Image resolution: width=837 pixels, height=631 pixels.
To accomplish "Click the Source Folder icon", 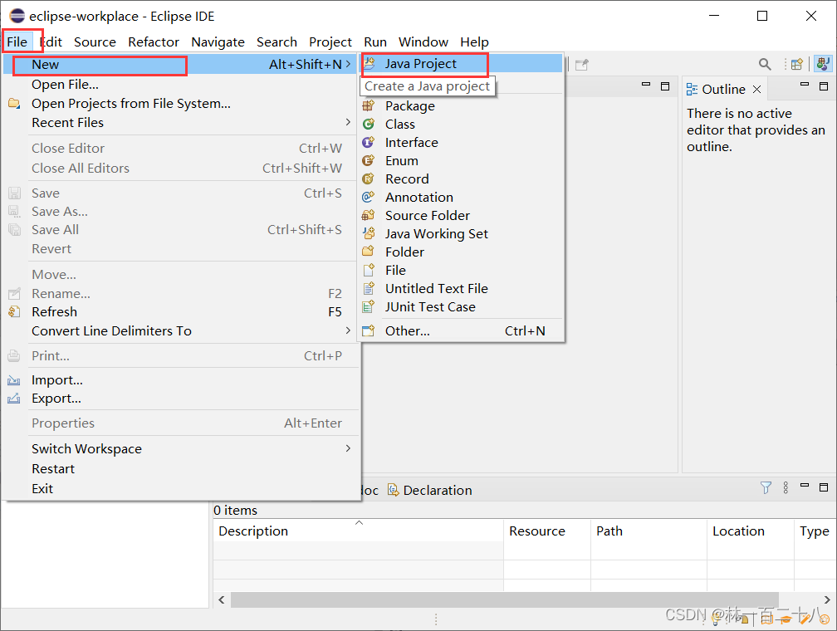I will tap(369, 215).
